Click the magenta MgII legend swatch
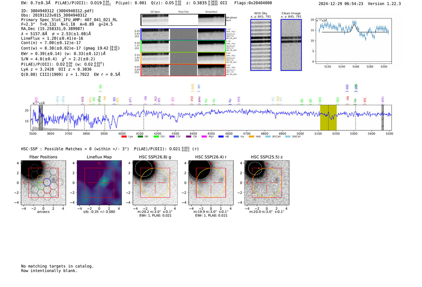The image size is (422, 287). (204, 137)
